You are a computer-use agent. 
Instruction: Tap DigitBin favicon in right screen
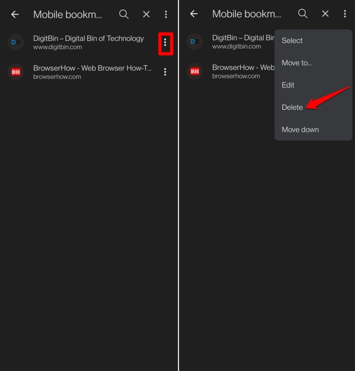pyautogui.click(x=195, y=41)
